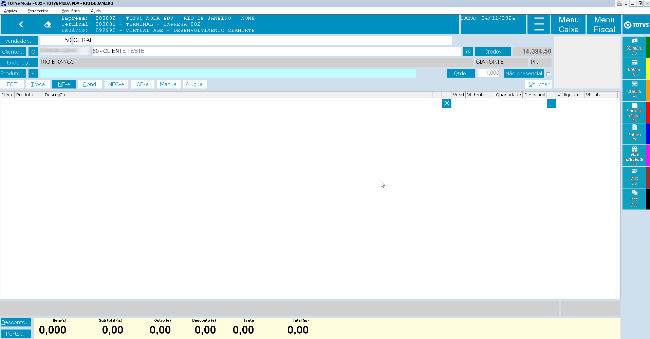The image size is (650, 339).
Task: Tick the Não presencial checkbox
Action: [549, 74]
